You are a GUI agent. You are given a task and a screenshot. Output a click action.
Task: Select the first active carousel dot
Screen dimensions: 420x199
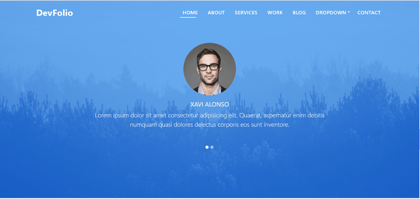click(x=207, y=147)
